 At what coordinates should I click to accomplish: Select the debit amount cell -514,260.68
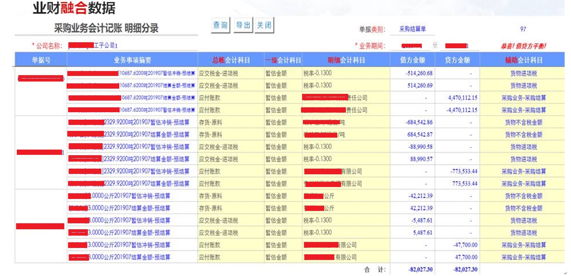[419, 73]
